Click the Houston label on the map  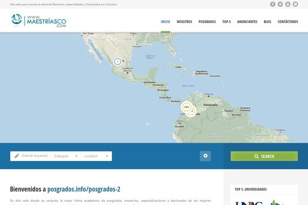(137, 47)
